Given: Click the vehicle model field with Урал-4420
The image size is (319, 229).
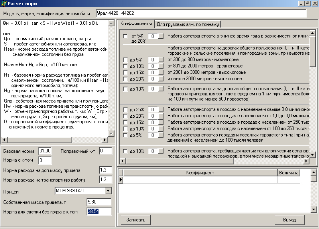Looking at the screenshot, I should [x=201, y=13].
